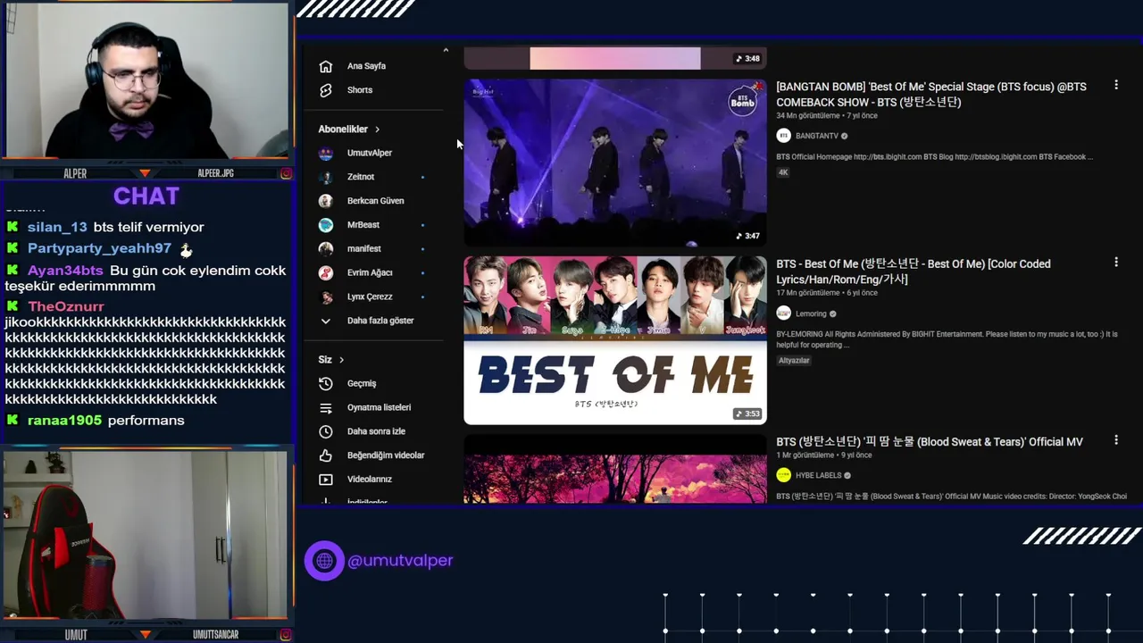This screenshot has width=1143, height=643.
Task: Open the Shorts icon in sidebar
Action: coord(326,90)
